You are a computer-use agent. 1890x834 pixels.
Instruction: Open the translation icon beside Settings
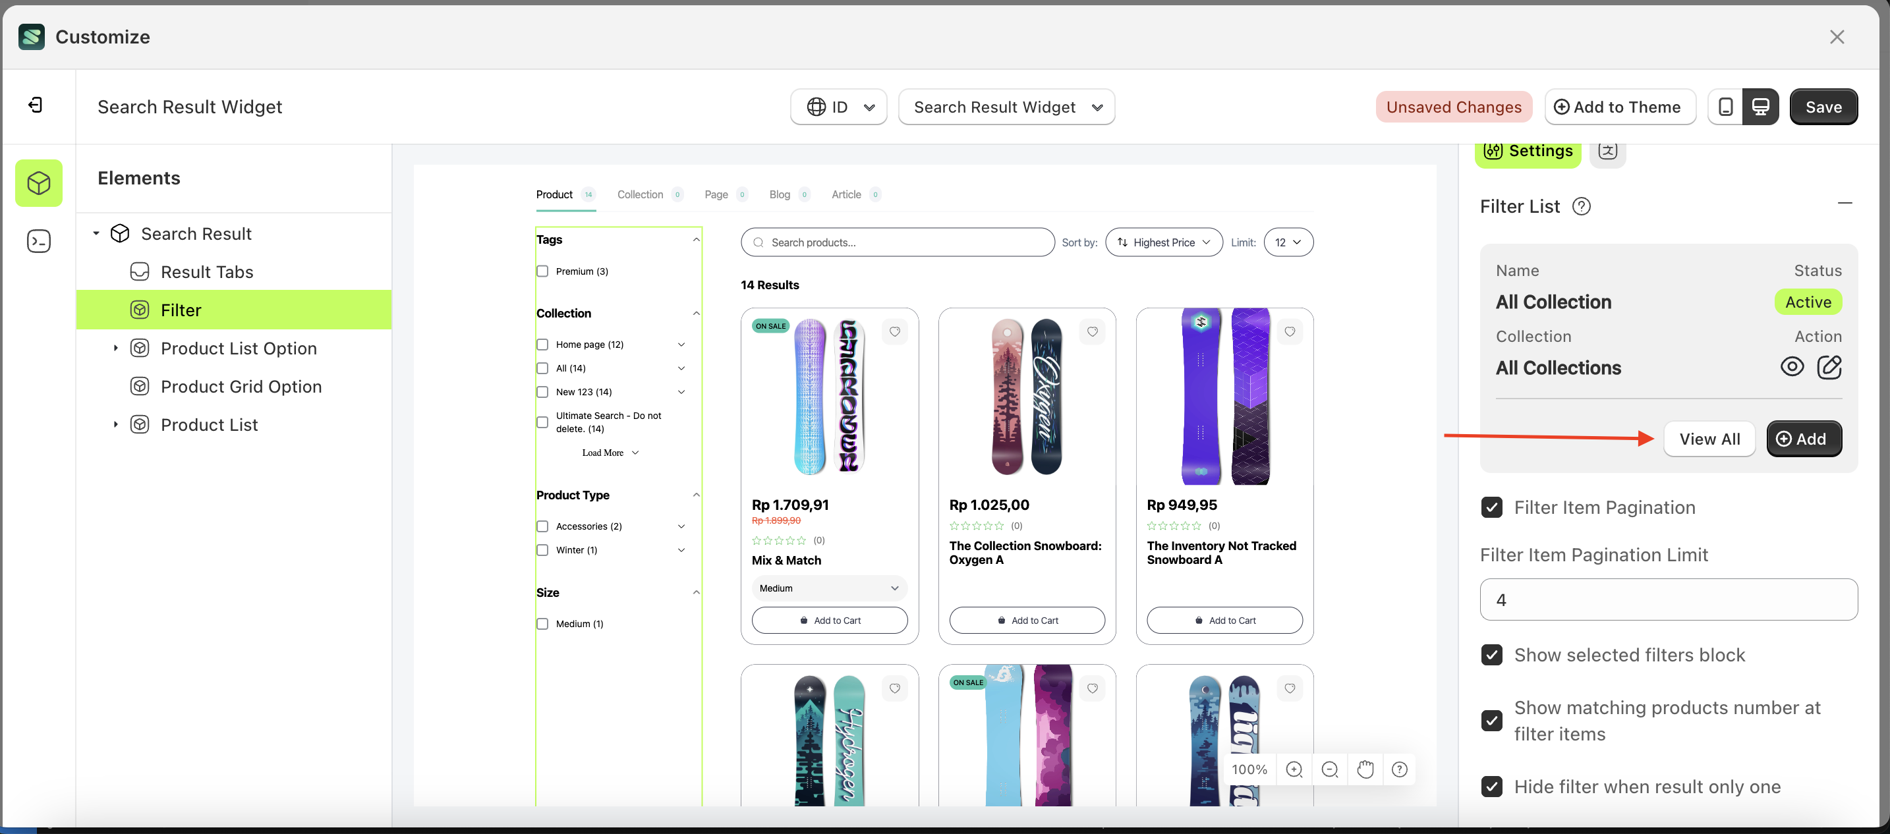coord(1607,152)
